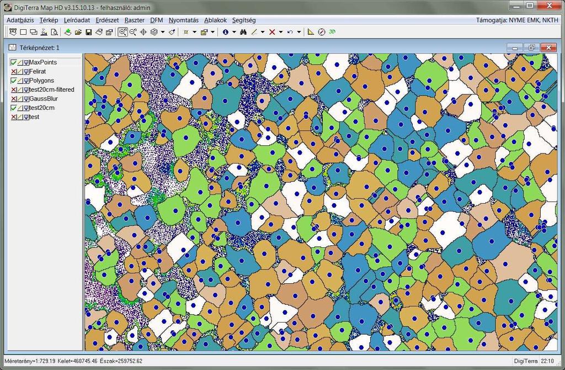This screenshot has height=370, width=565.
Task: Select the Zoom In magnifier tool
Action: pos(122,32)
